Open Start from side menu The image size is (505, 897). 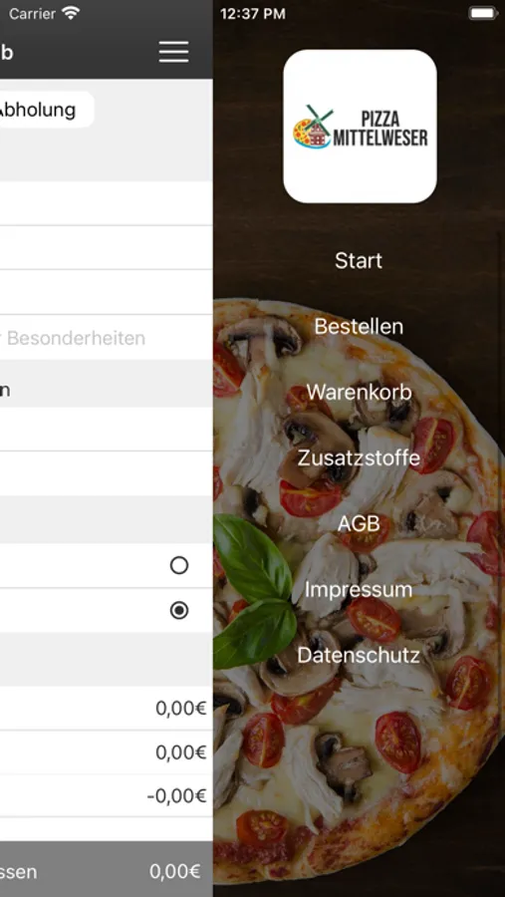point(359,261)
